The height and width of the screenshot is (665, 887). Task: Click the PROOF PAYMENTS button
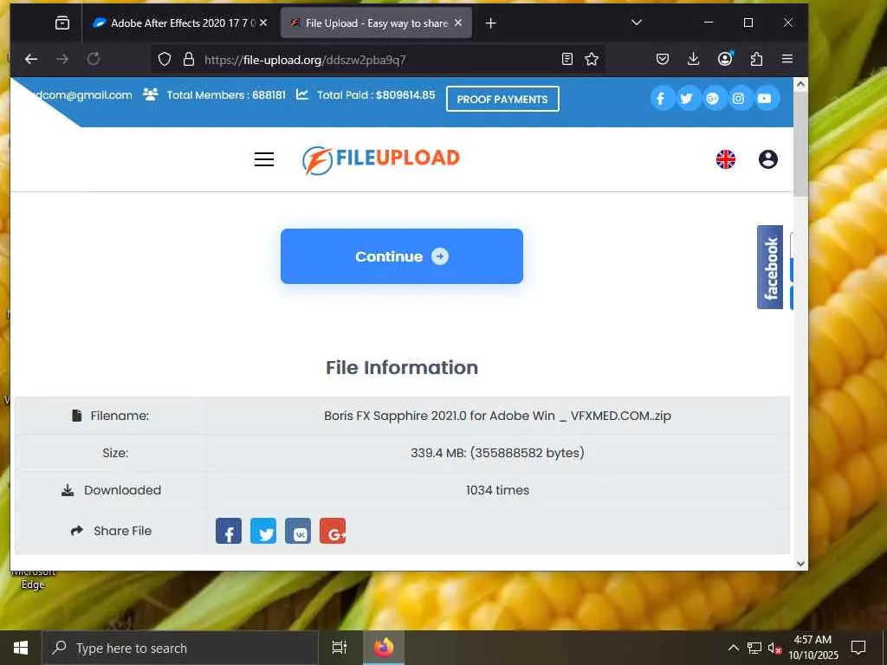[502, 99]
